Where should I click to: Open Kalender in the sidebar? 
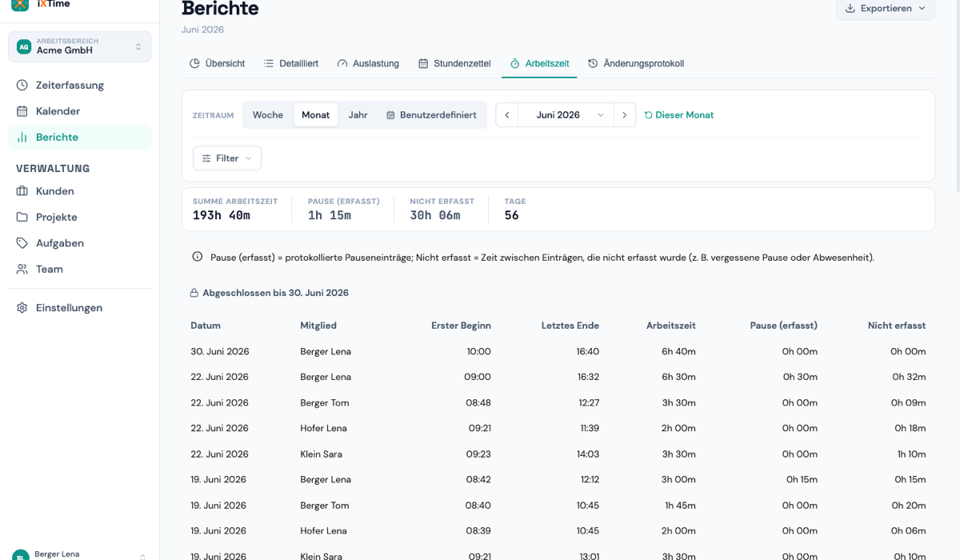[79, 111]
